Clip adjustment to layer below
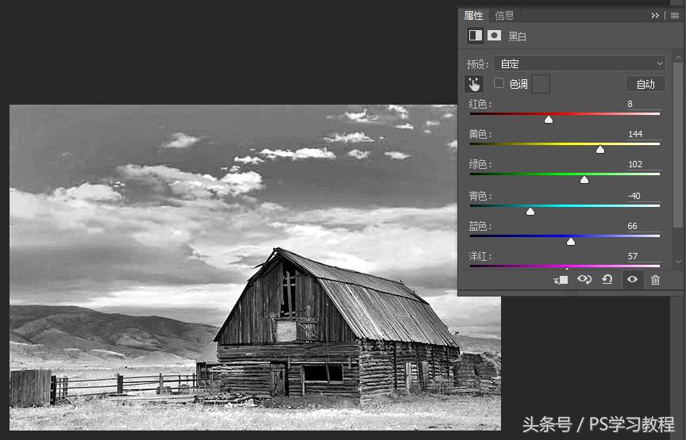This screenshot has height=440, width=686. pos(561,280)
